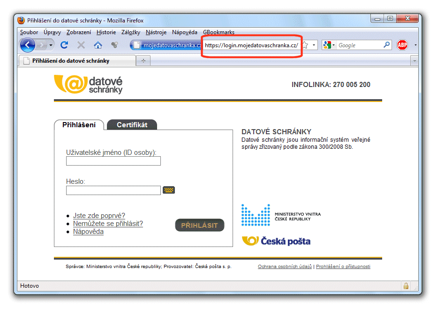
Task: Focus the Heslo password field
Action: [x=113, y=190]
